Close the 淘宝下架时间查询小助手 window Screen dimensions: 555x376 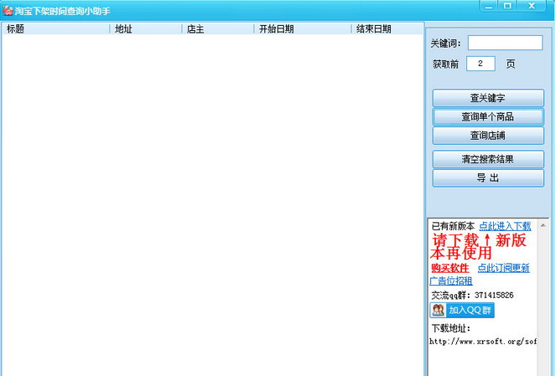point(532,6)
